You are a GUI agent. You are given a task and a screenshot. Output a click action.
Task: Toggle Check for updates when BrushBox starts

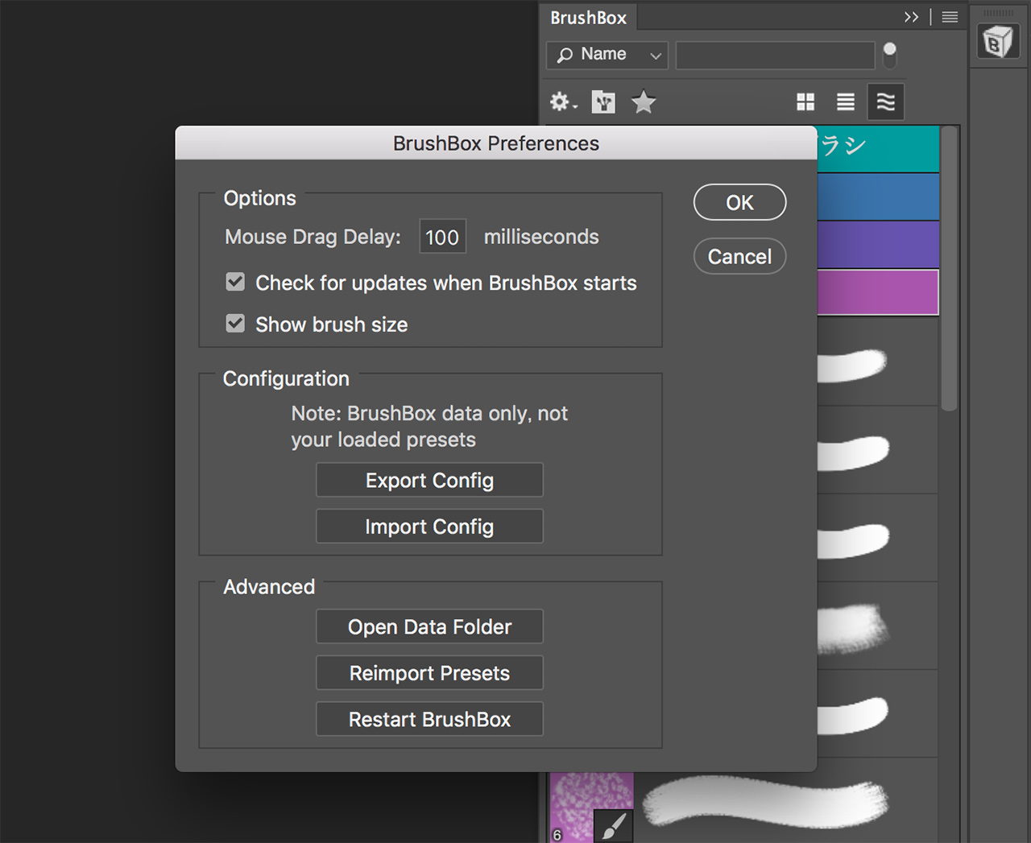coord(235,282)
